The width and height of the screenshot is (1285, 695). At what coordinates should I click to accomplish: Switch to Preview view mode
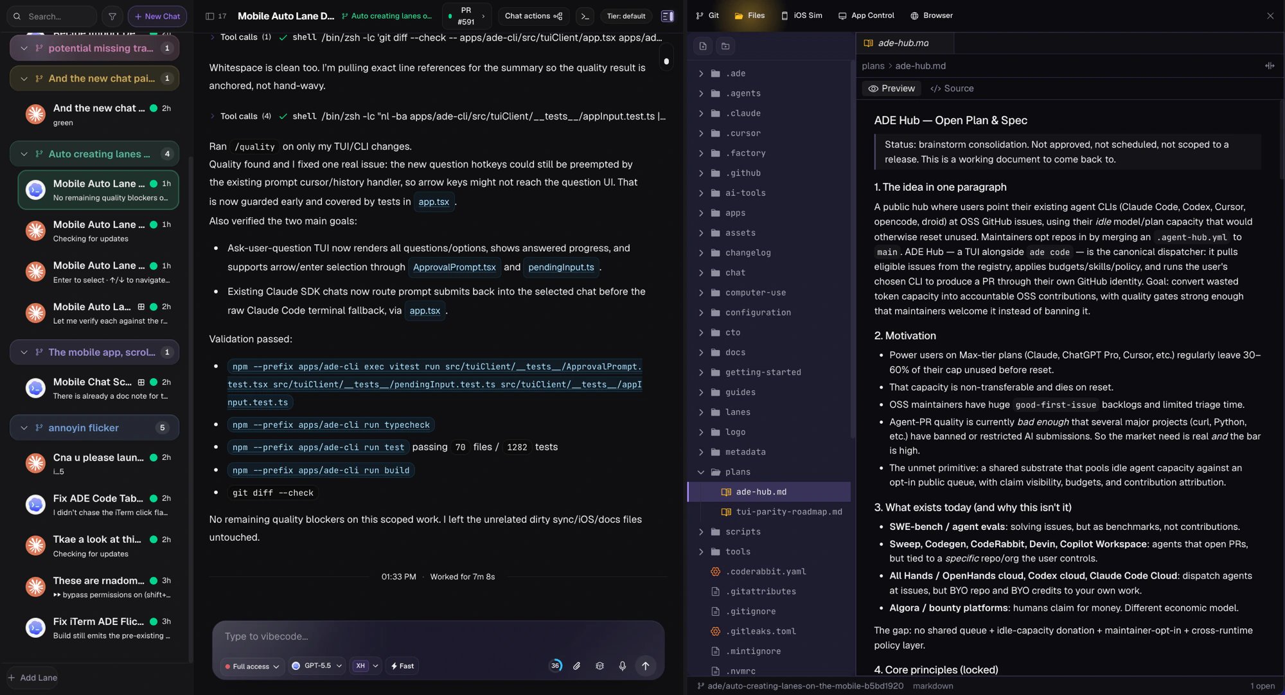(x=891, y=89)
